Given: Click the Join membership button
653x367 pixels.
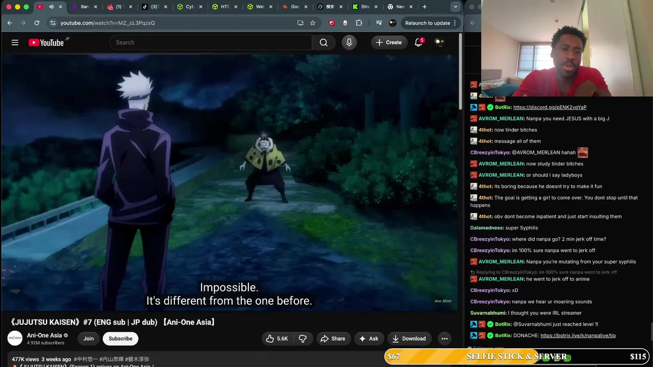Looking at the screenshot, I should click(88, 338).
